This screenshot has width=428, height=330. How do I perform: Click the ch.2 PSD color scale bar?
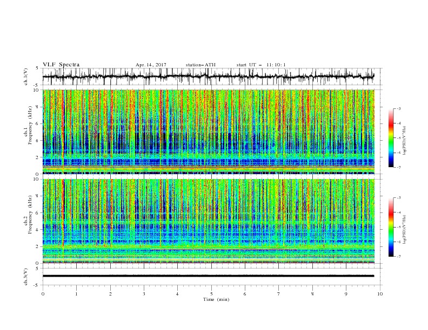coord(391,227)
